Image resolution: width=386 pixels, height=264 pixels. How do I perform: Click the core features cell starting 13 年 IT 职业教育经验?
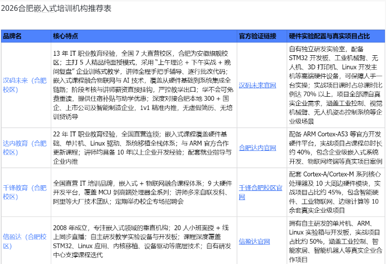[144, 85]
